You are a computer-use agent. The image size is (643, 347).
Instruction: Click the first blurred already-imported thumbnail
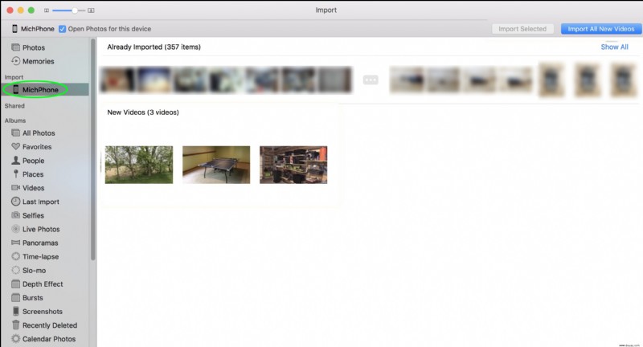117,80
